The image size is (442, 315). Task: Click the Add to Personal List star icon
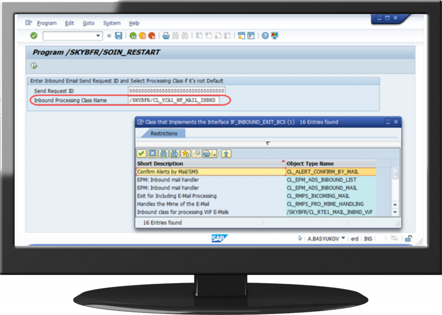click(x=186, y=154)
